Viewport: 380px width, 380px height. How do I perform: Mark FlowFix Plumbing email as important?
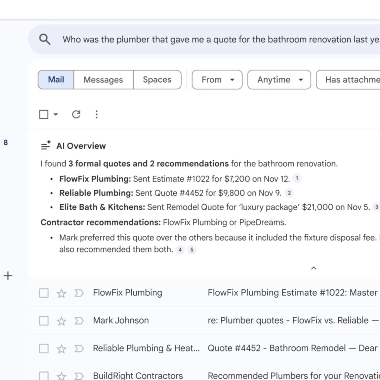pyautogui.click(x=79, y=293)
